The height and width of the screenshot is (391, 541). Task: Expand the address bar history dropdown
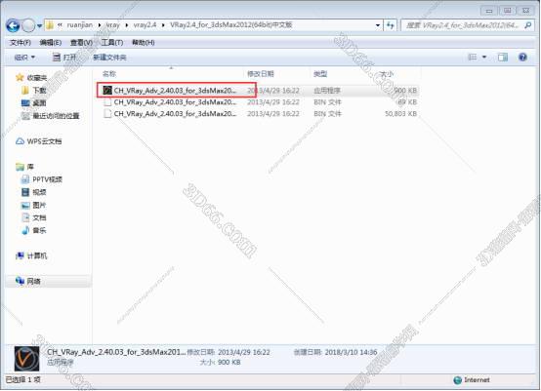point(378,25)
